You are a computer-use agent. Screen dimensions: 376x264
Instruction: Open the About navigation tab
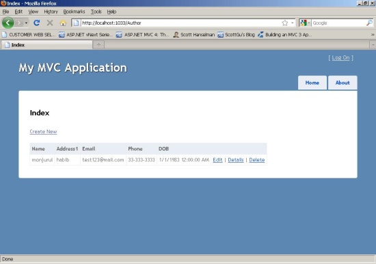[343, 83]
